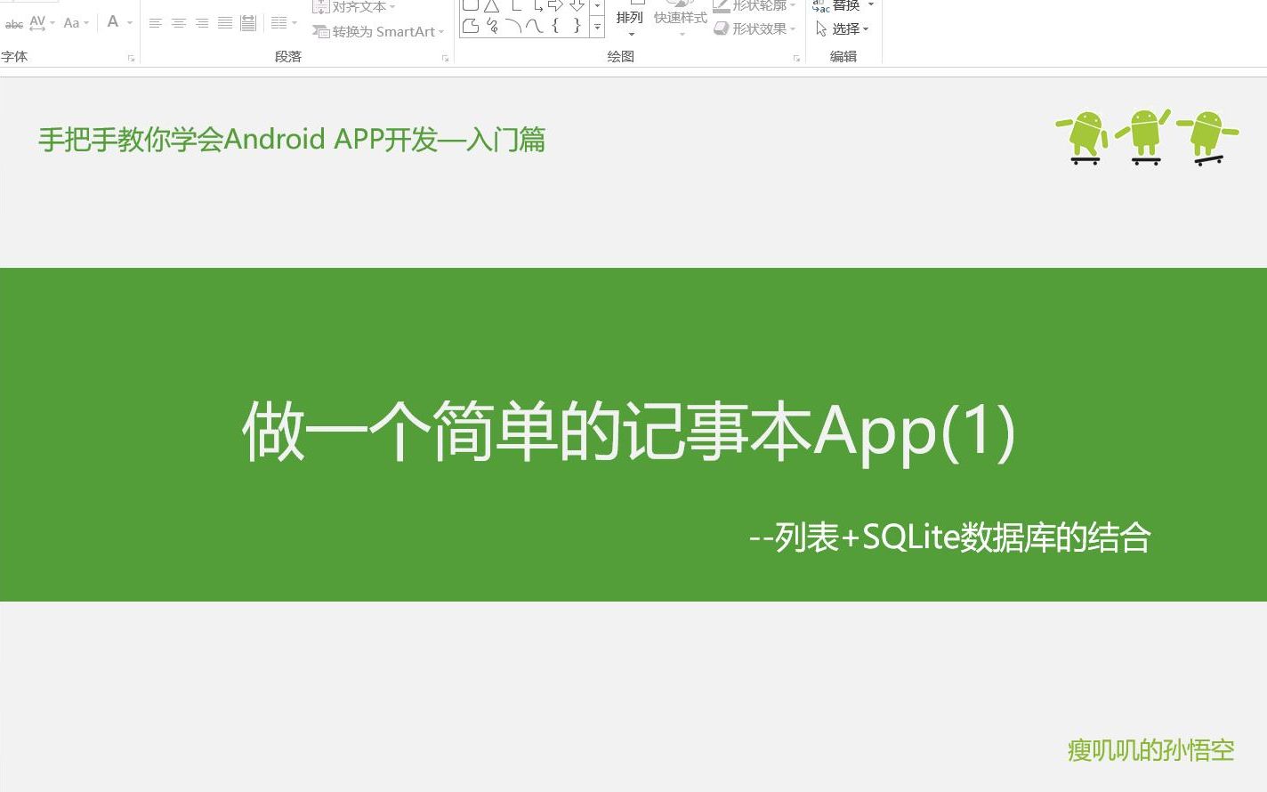This screenshot has width=1267, height=792.
Task: Click the font color A button
Action: coord(113,21)
